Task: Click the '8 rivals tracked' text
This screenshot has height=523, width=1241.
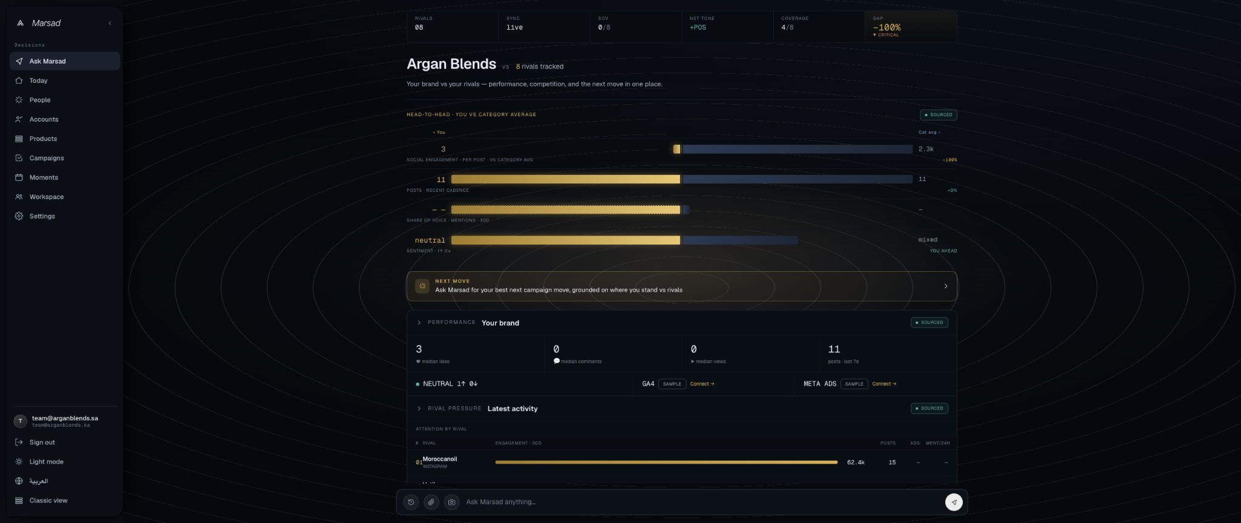Action: pyautogui.click(x=539, y=67)
